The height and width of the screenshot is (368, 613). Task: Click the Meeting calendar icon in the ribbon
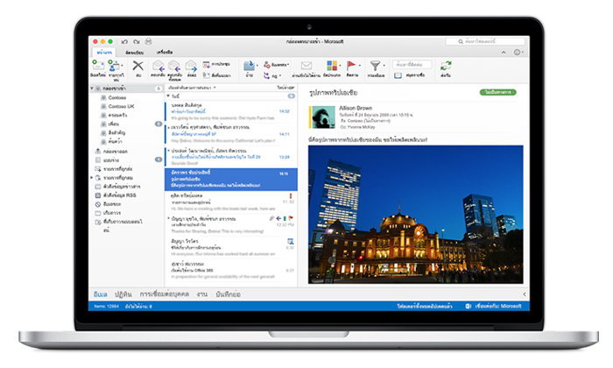coord(206,64)
